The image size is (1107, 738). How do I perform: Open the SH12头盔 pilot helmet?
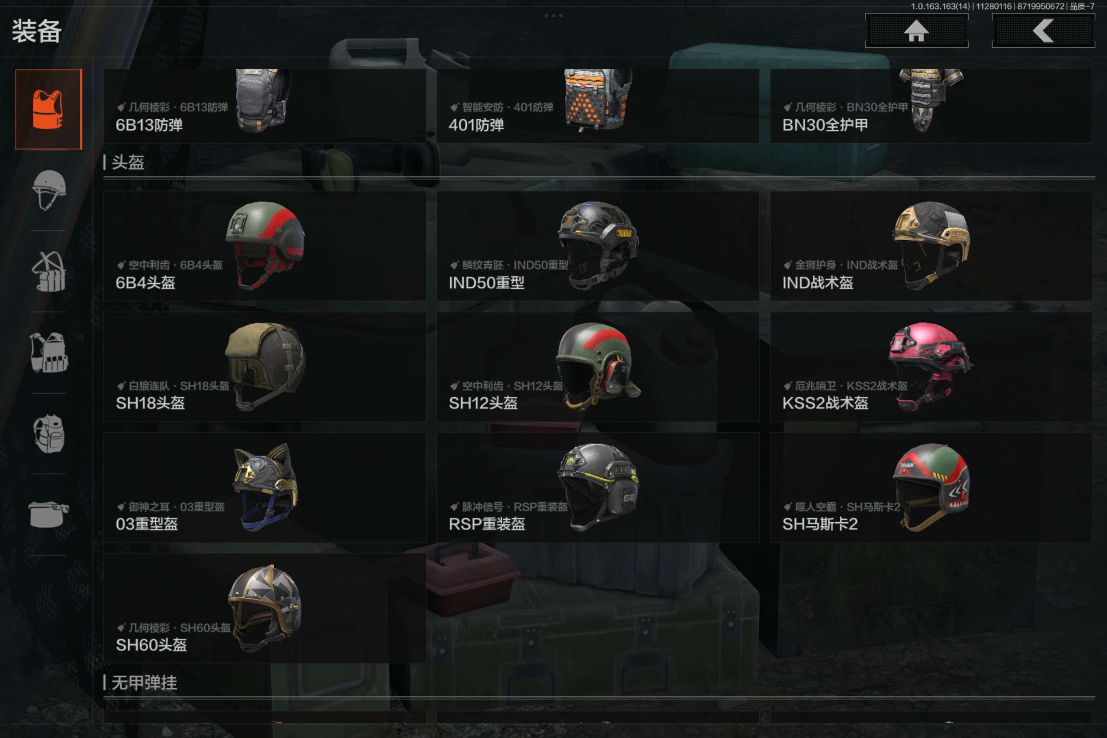tap(598, 367)
